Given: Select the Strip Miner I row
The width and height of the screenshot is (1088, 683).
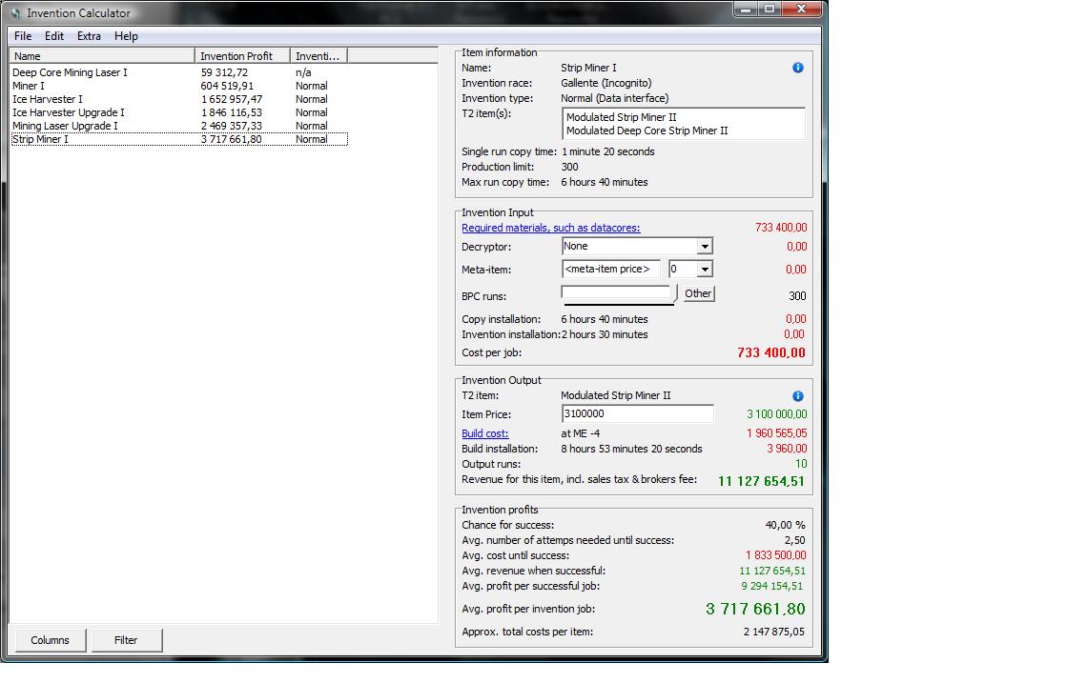Looking at the screenshot, I should (179, 139).
